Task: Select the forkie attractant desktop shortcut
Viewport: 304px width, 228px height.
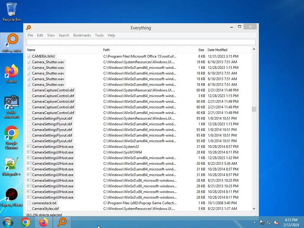Action: [12, 107]
